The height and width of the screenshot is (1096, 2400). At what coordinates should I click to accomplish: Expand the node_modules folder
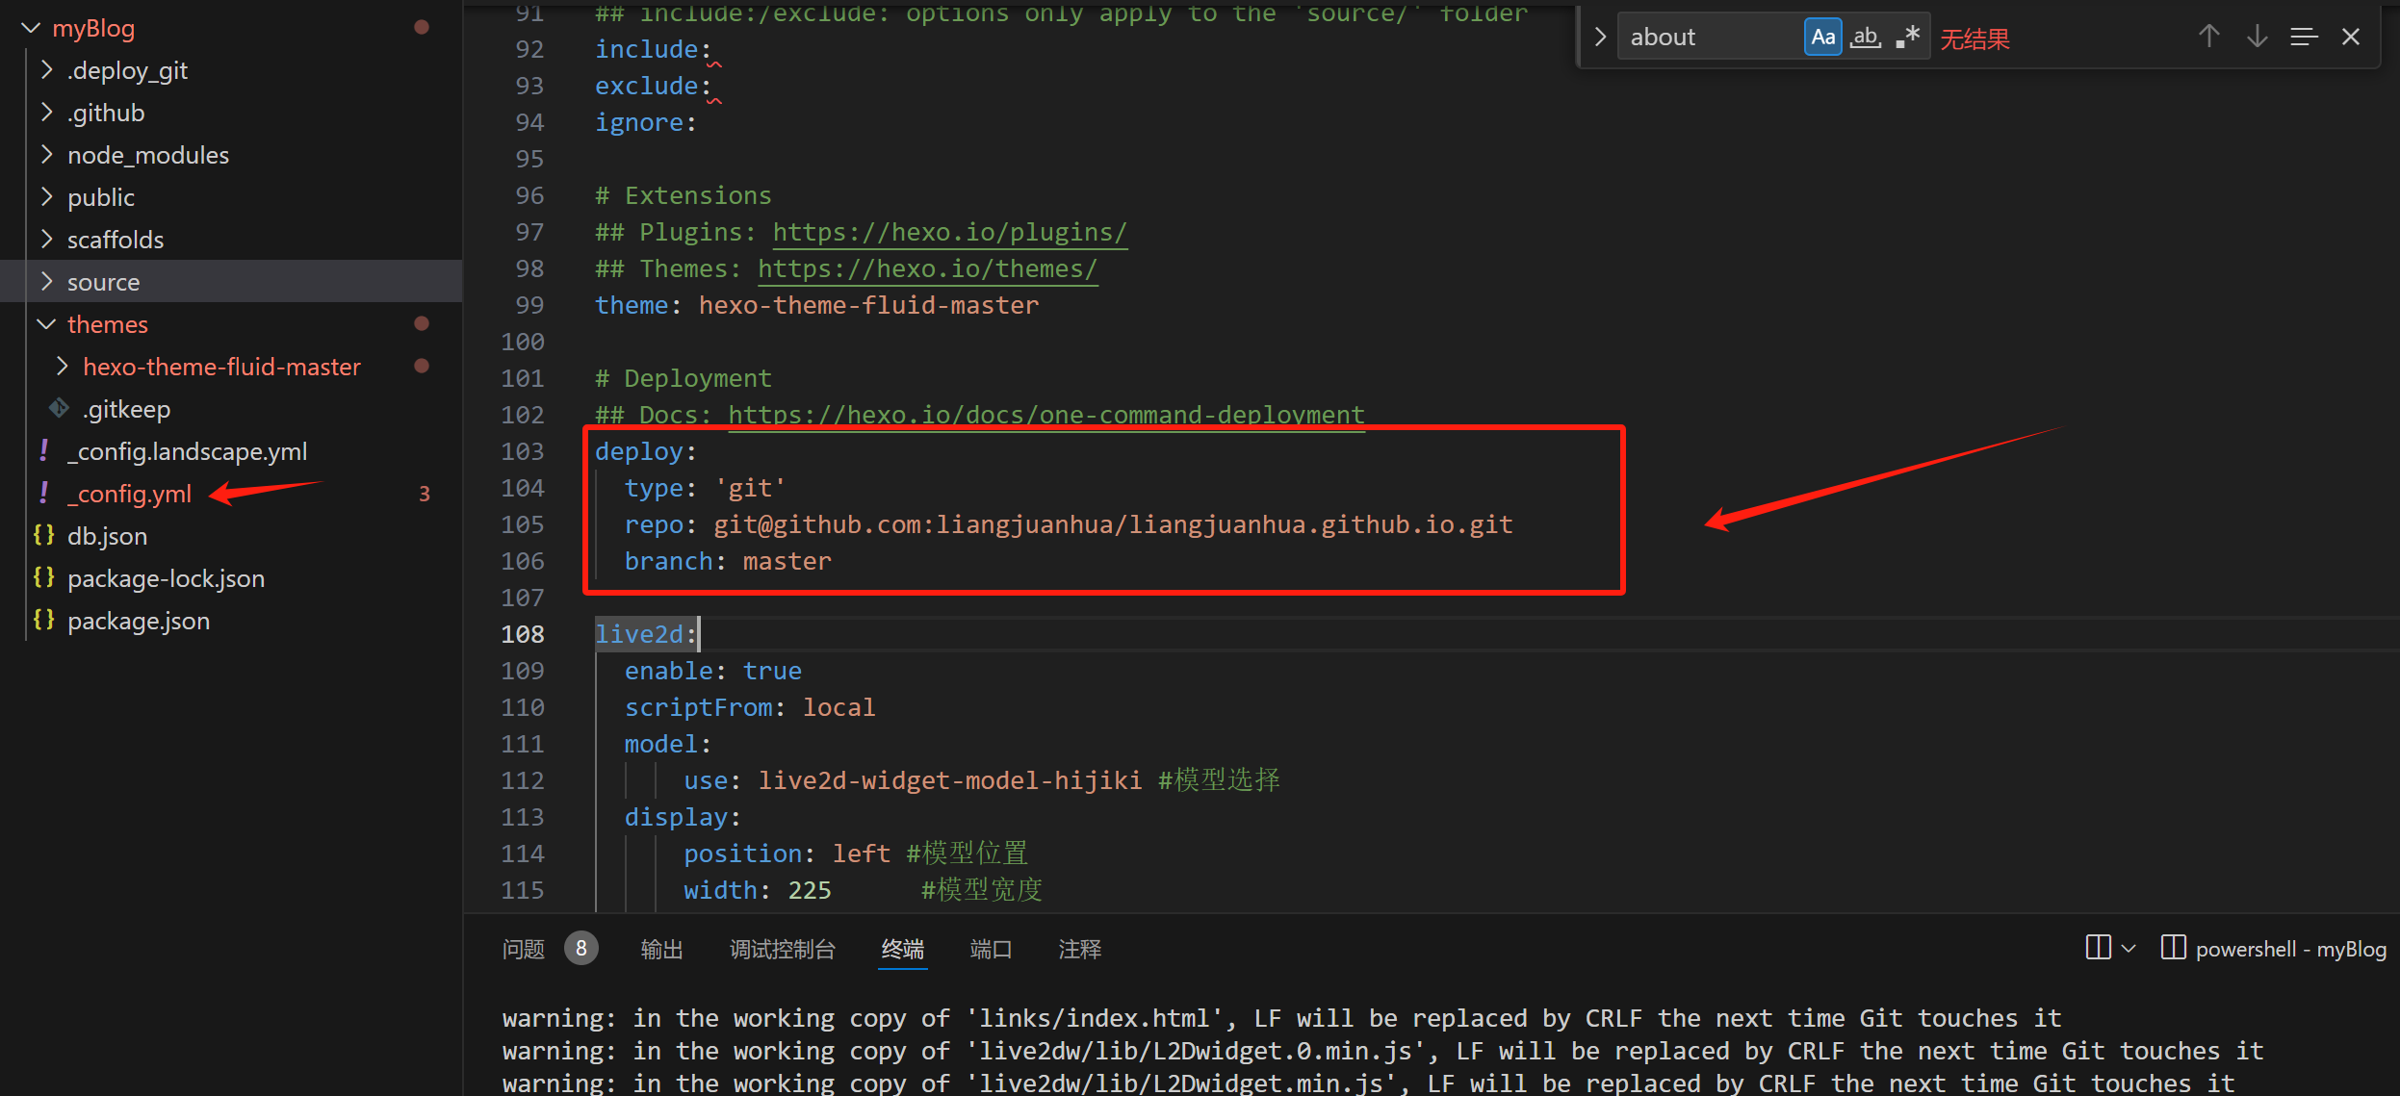(x=46, y=155)
